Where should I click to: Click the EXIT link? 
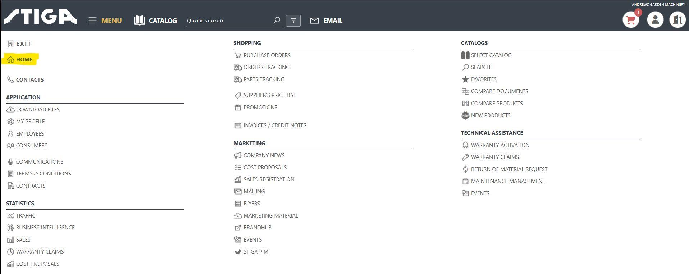tap(23, 44)
